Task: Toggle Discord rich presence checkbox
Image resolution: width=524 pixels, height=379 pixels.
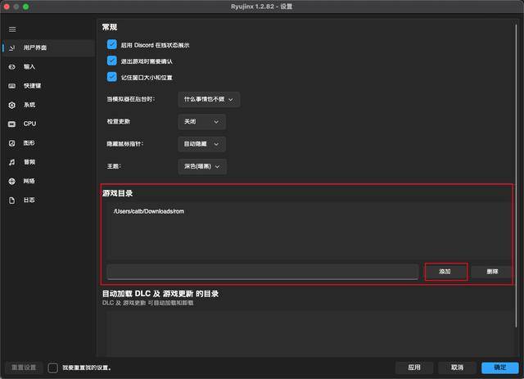Action: pos(112,44)
